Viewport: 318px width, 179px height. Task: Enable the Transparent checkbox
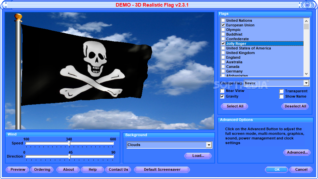[x=281, y=91]
